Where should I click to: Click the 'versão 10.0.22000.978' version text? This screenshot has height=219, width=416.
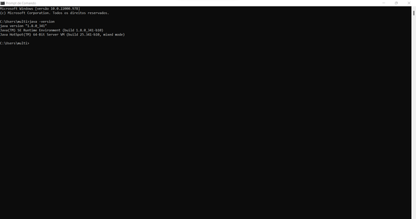57,9
